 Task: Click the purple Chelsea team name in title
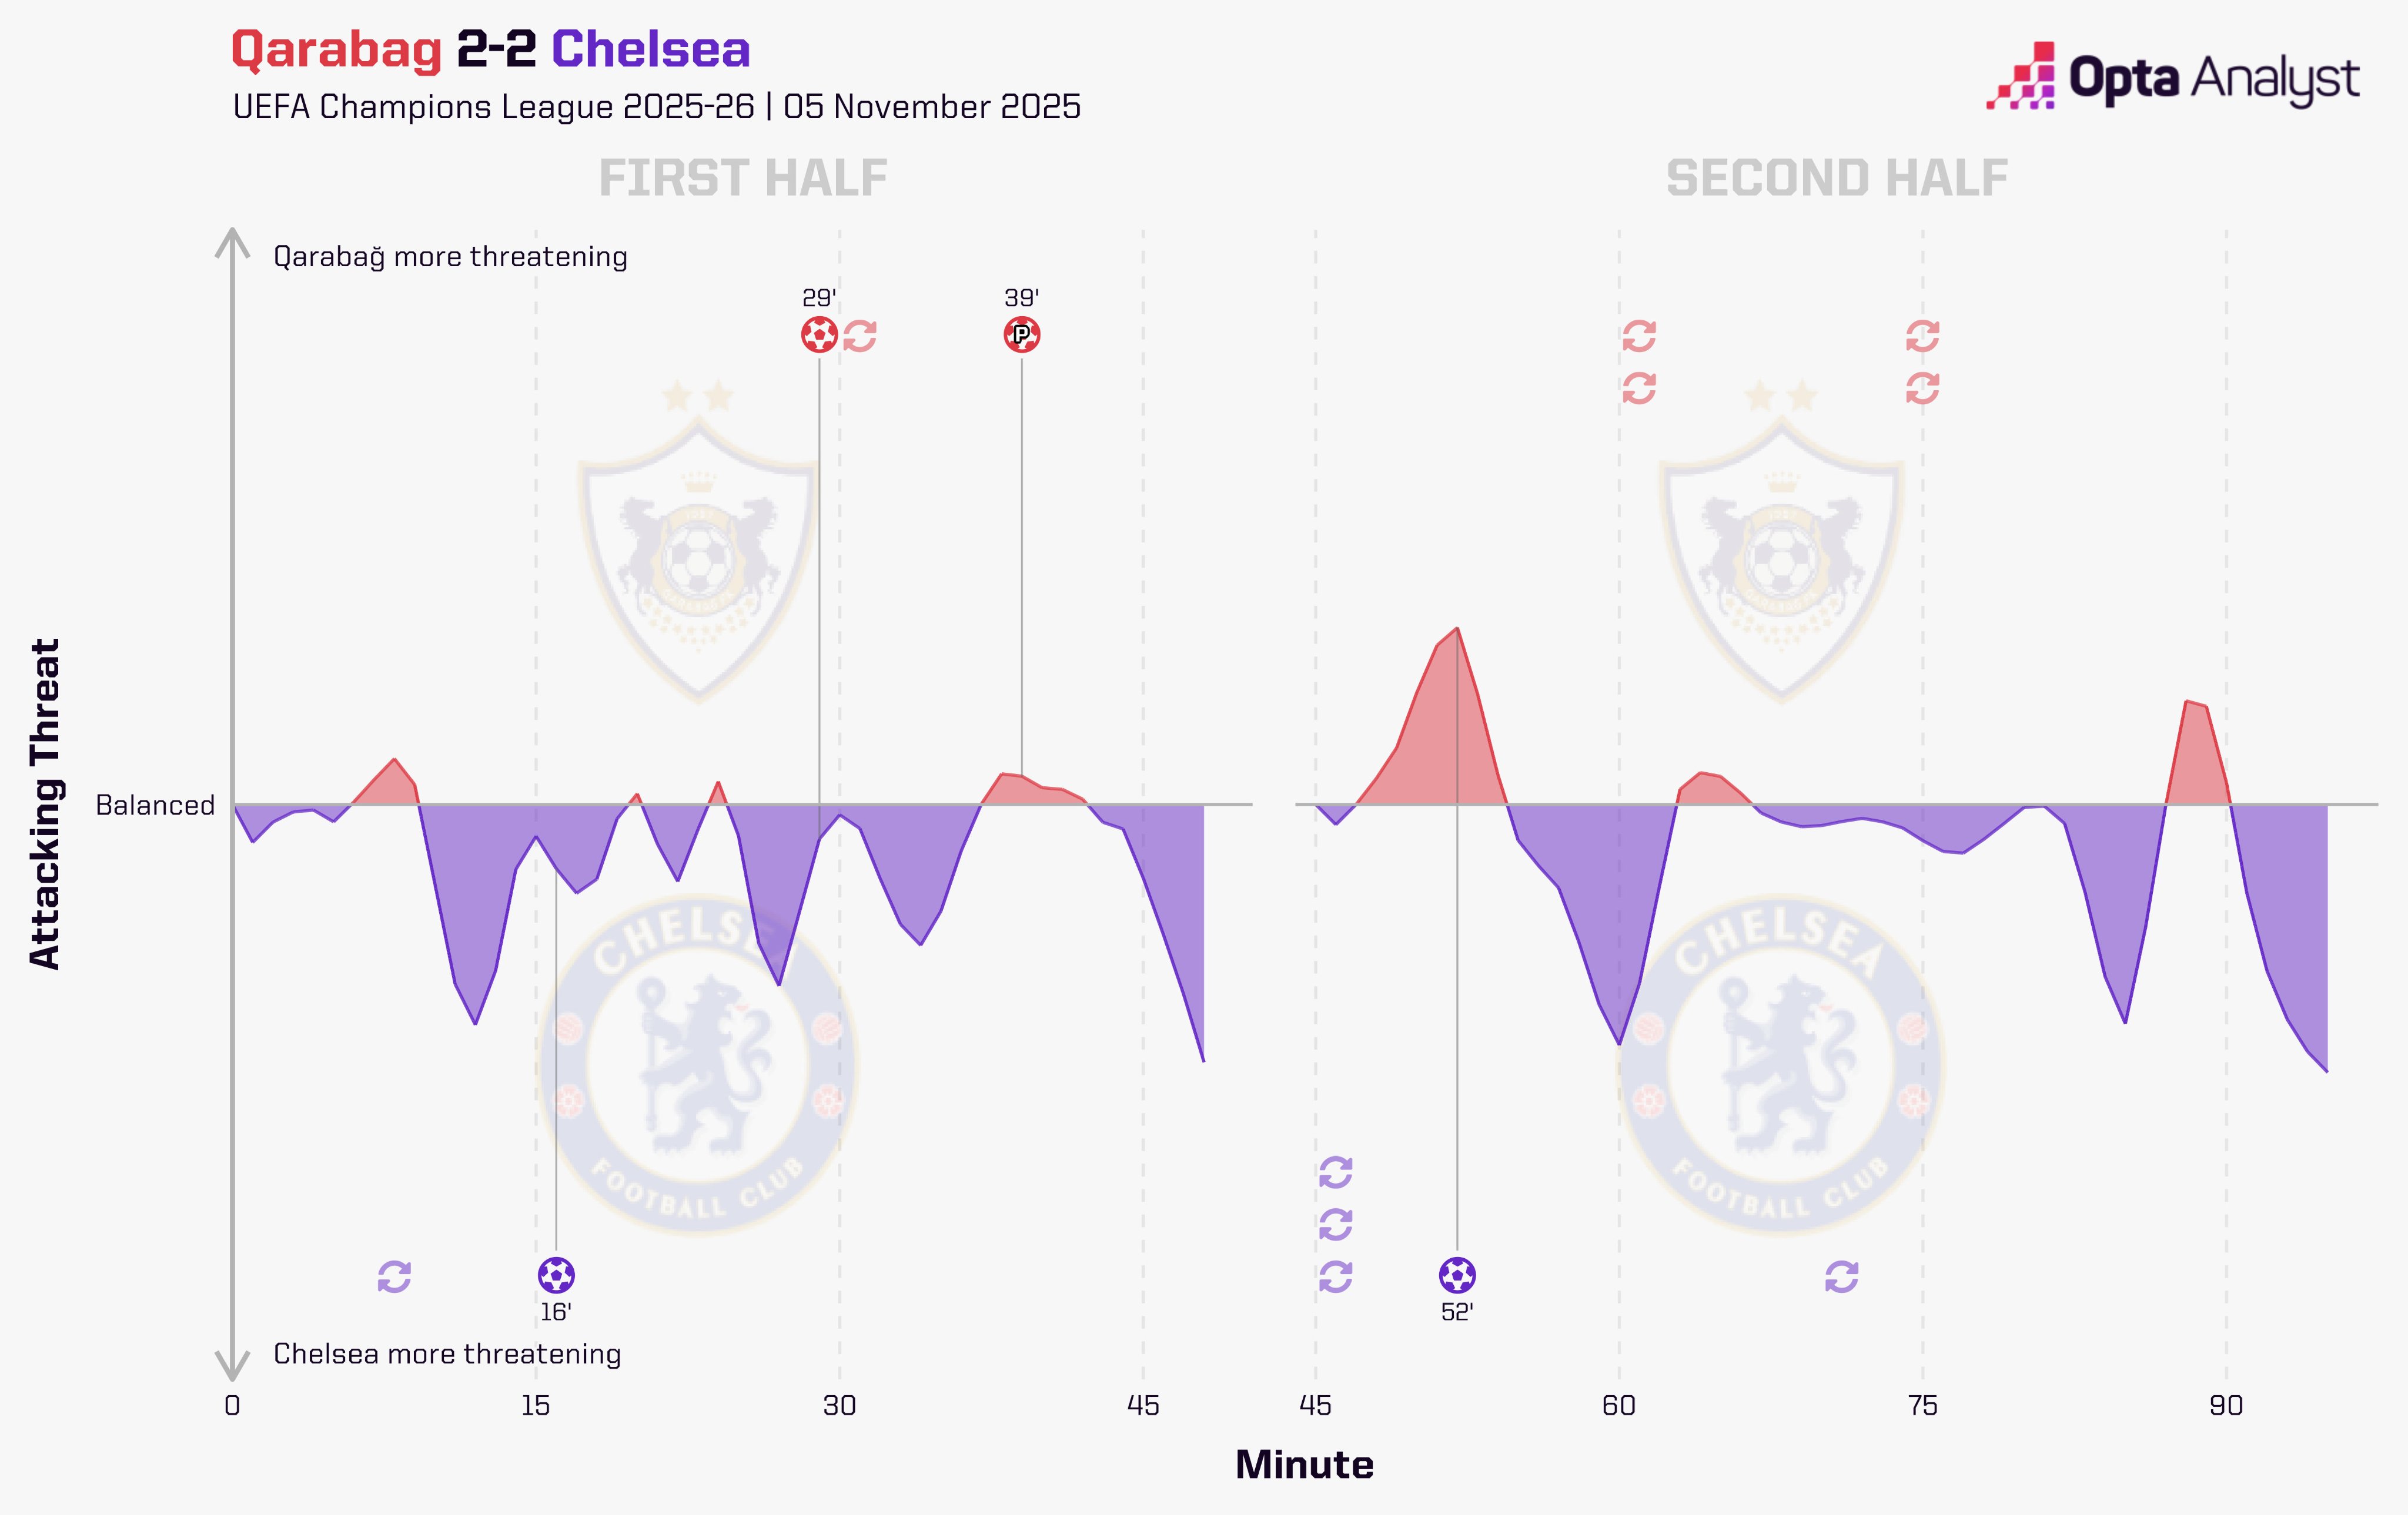(650, 50)
